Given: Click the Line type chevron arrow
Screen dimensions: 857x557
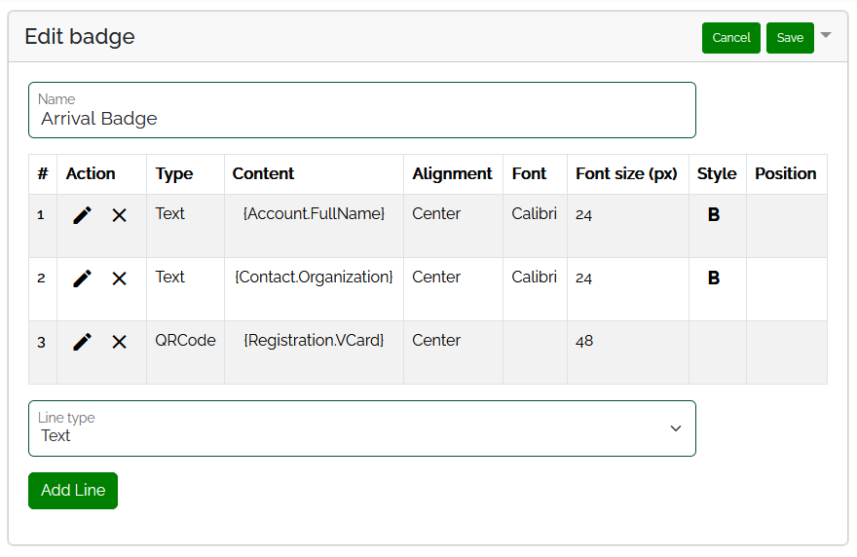Looking at the screenshot, I should point(676,428).
